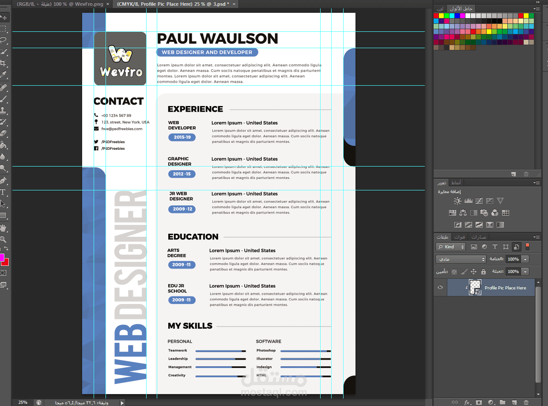Toggle Quick Mask mode
Viewport: 548px width, 406px height.
(x=4, y=273)
